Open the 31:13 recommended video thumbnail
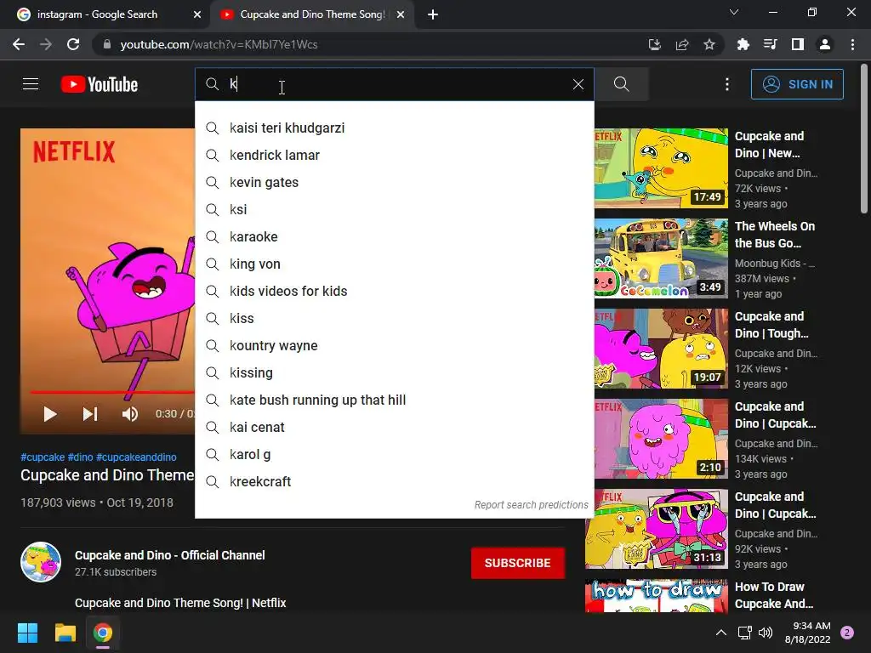This screenshot has height=653, width=871. [657, 529]
